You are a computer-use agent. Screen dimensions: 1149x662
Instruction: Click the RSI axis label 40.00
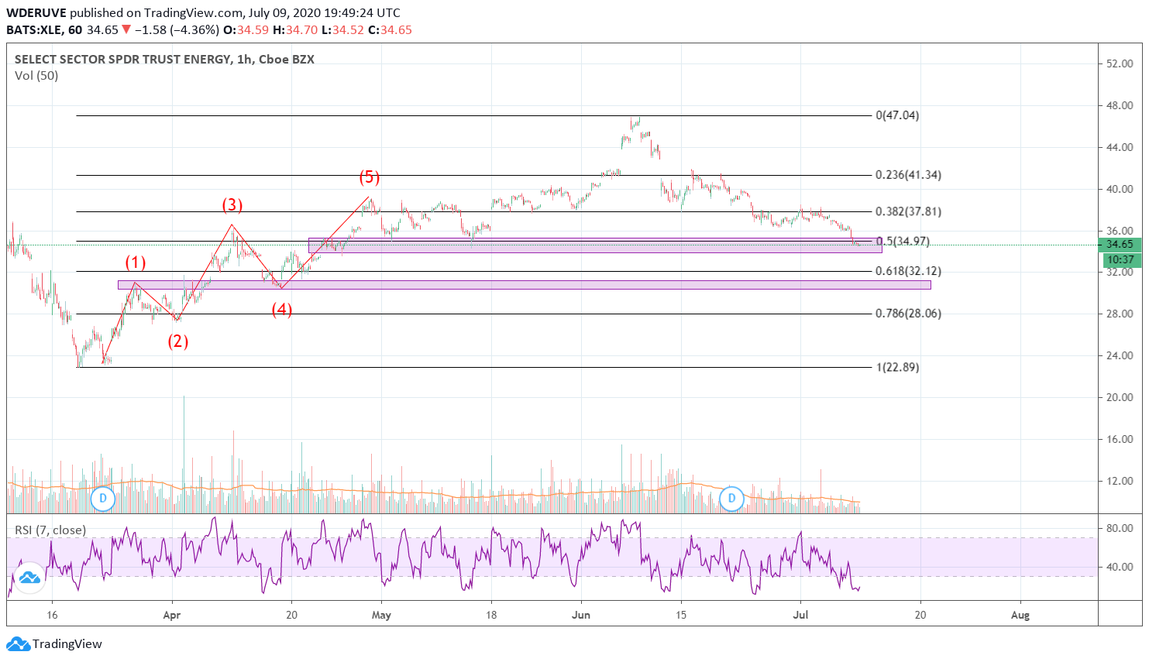pyautogui.click(x=1120, y=568)
